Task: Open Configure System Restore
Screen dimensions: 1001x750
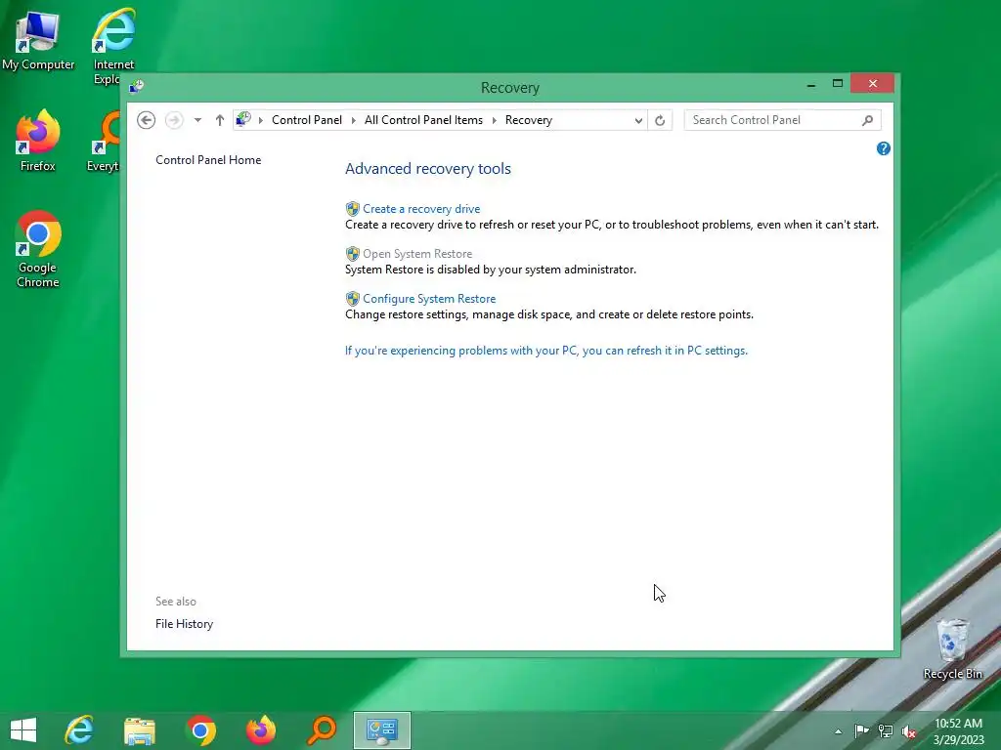Action: click(429, 299)
